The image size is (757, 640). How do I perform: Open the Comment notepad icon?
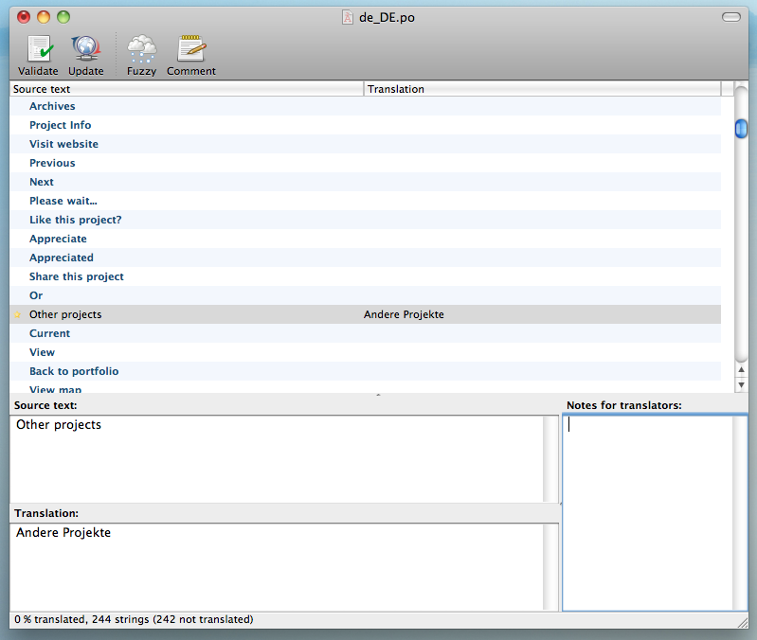coord(191,49)
